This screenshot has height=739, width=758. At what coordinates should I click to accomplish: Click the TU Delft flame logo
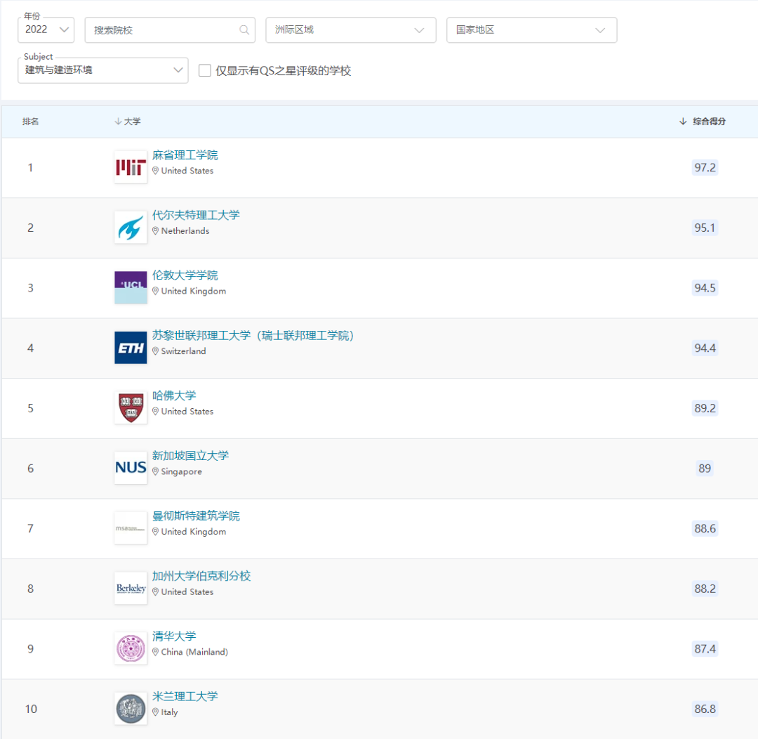coord(131,228)
